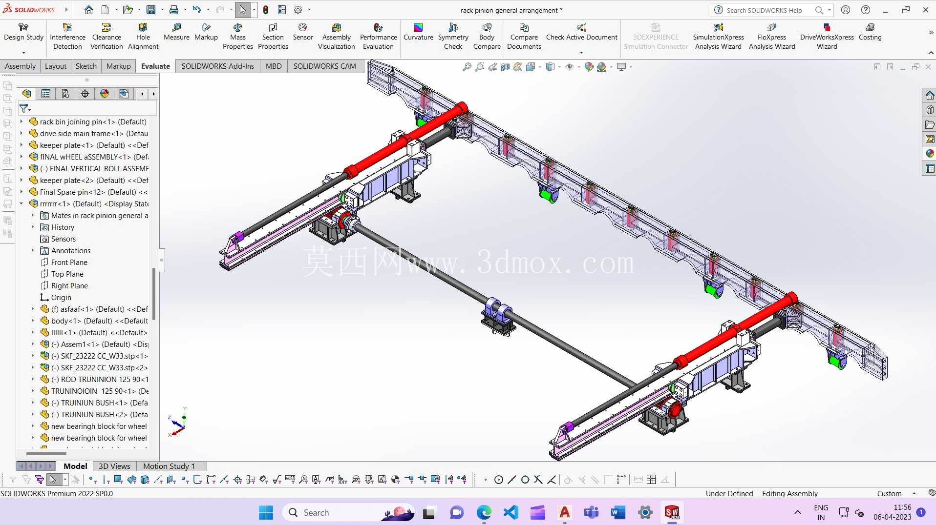Open the SOLIDWORKS Resources home pane icon
Viewport: 936px width, 525px height.
(930, 95)
